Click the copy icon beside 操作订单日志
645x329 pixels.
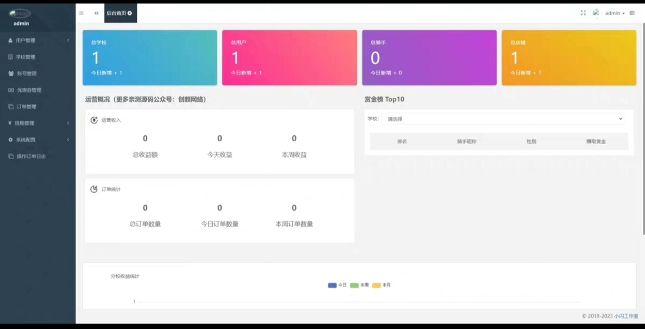pos(11,156)
